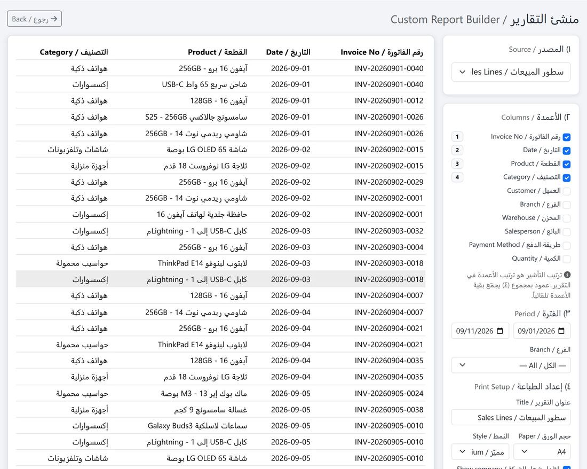The width and height of the screenshot is (587, 469).
Task: Uncheck the Category column checkbox
Action: point(566,177)
